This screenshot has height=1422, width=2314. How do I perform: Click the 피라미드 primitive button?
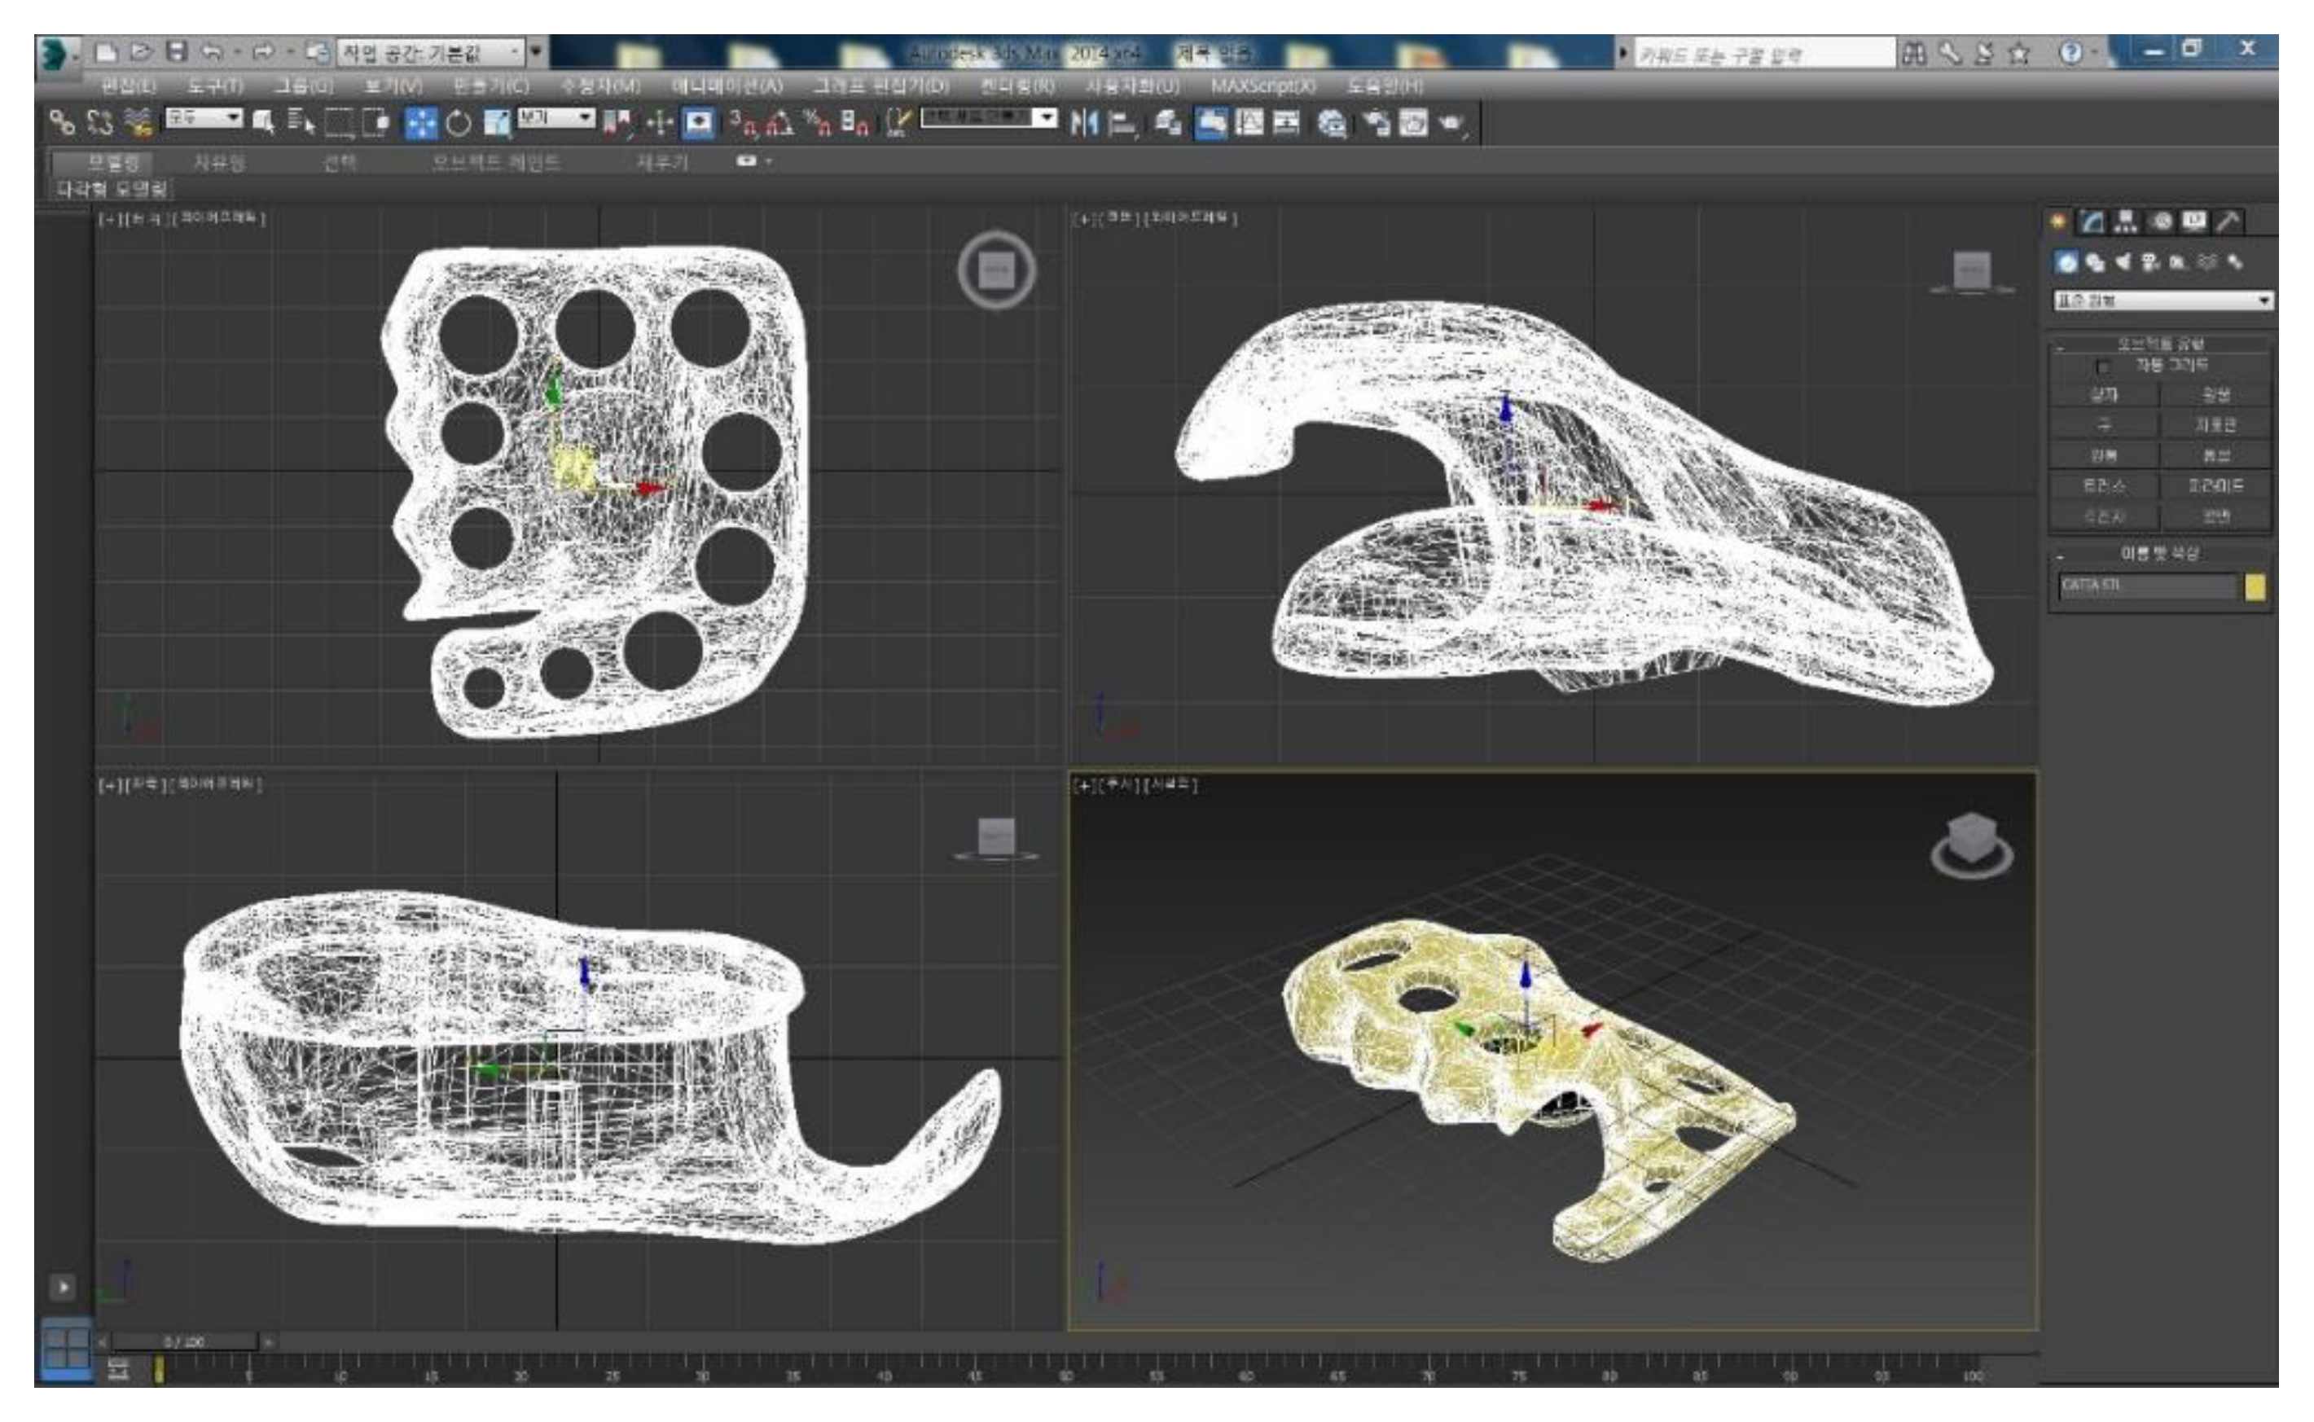point(2215,486)
